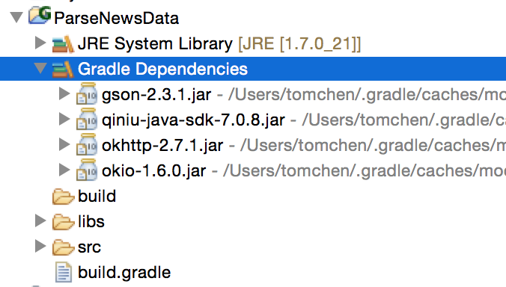Click the JRE System Library books icon

coord(63,44)
